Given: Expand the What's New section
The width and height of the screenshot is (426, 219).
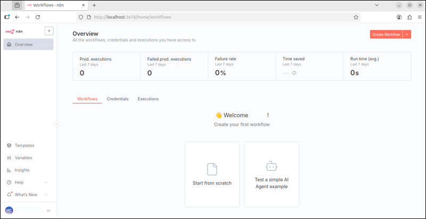Looking at the screenshot, I should point(28,194).
